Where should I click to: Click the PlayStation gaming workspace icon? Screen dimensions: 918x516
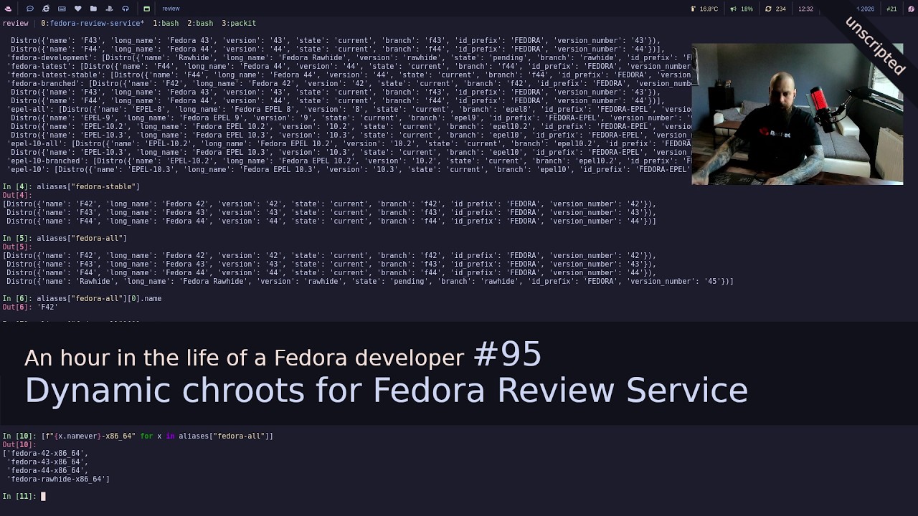pyautogui.click(x=109, y=9)
